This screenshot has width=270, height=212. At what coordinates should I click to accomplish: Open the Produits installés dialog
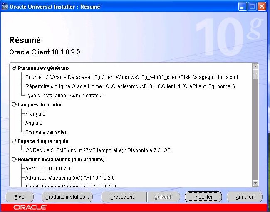tap(67, 197)
